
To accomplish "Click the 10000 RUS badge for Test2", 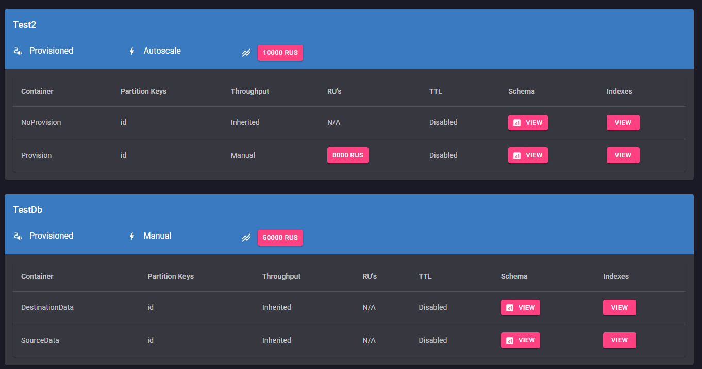I will click(x=280, y=53).
